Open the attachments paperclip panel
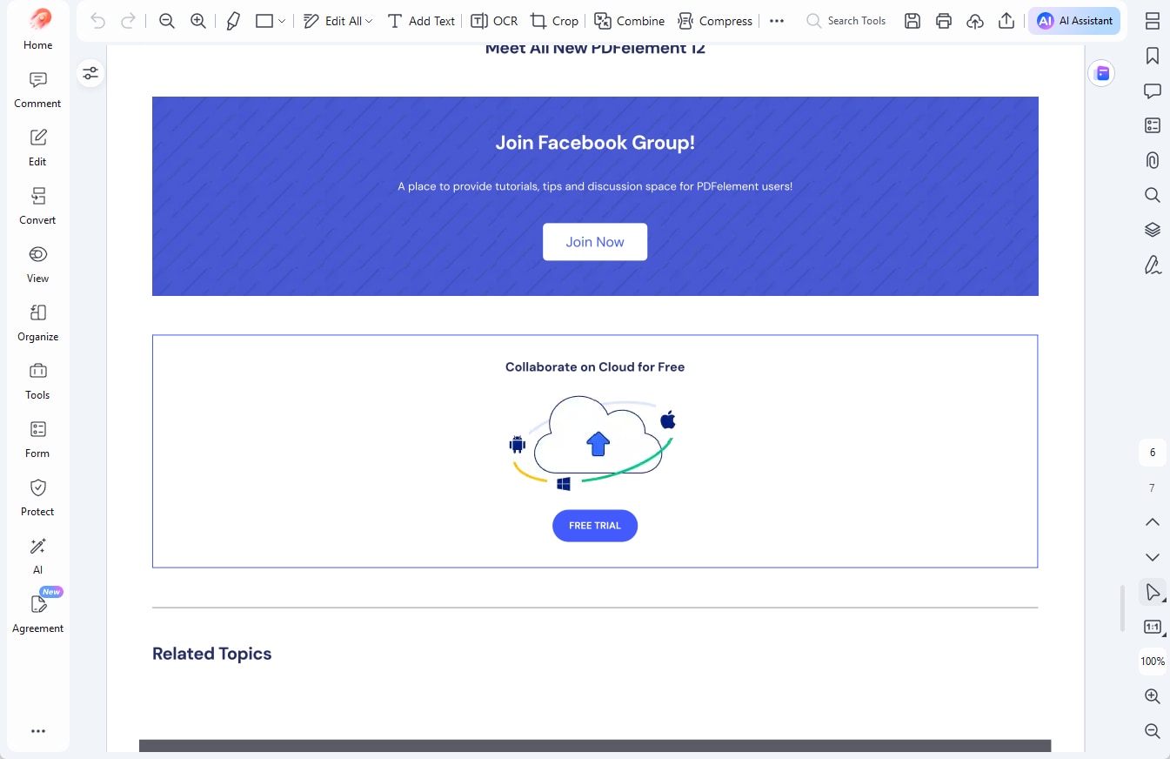 point(1153,160)
